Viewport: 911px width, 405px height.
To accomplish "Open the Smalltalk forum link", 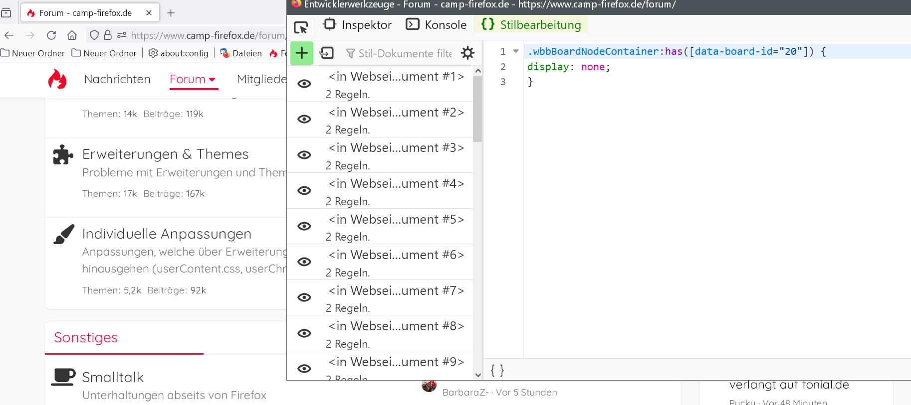I will tap(113, 377).
